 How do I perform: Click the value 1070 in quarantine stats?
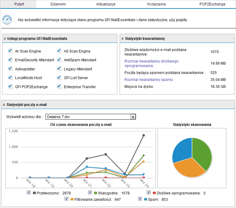(x=215, y=52)
